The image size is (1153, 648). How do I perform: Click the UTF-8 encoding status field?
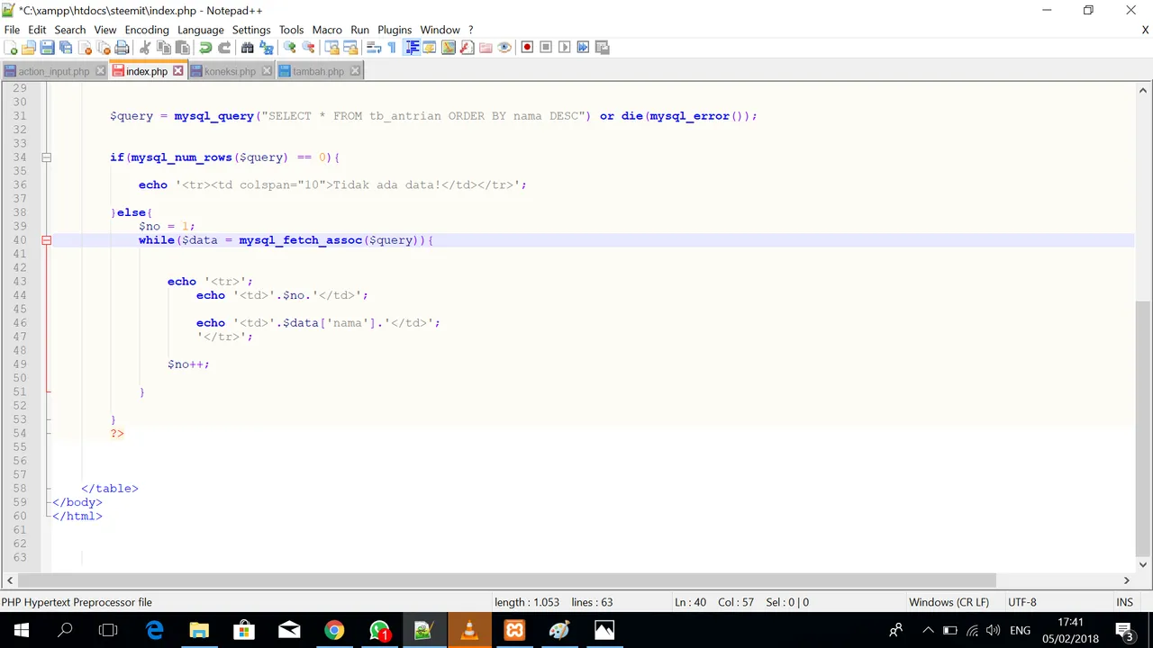(1022, 602)
